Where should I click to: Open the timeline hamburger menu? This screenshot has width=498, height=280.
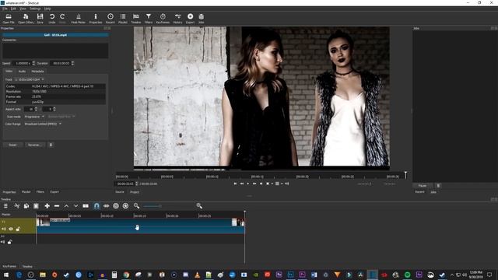tap(5, 206)
